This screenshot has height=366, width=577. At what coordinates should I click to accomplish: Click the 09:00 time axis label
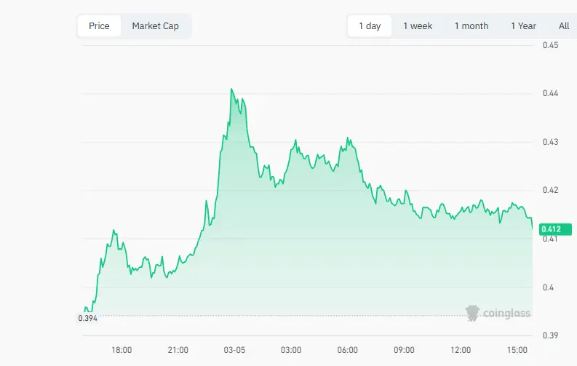point(404,350)
